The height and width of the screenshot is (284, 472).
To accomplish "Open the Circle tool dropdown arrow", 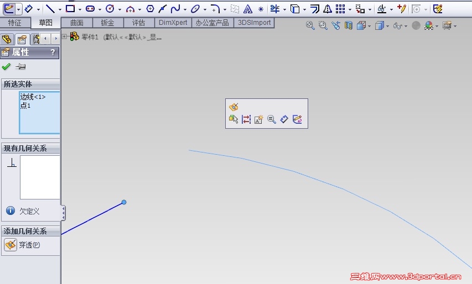I will point(120,9).
